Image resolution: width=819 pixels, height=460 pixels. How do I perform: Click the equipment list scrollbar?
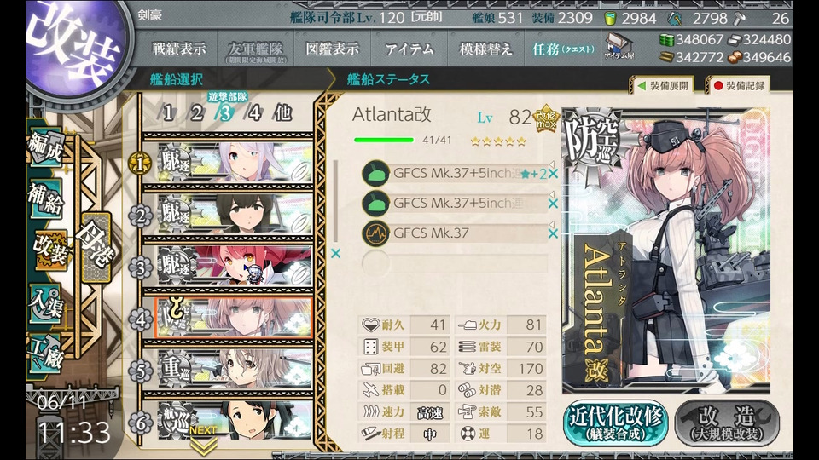click(335, 201)
